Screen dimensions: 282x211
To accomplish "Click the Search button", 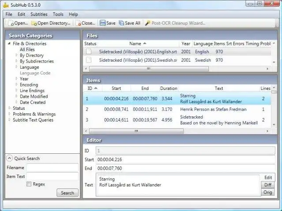I will pos(68,193).
